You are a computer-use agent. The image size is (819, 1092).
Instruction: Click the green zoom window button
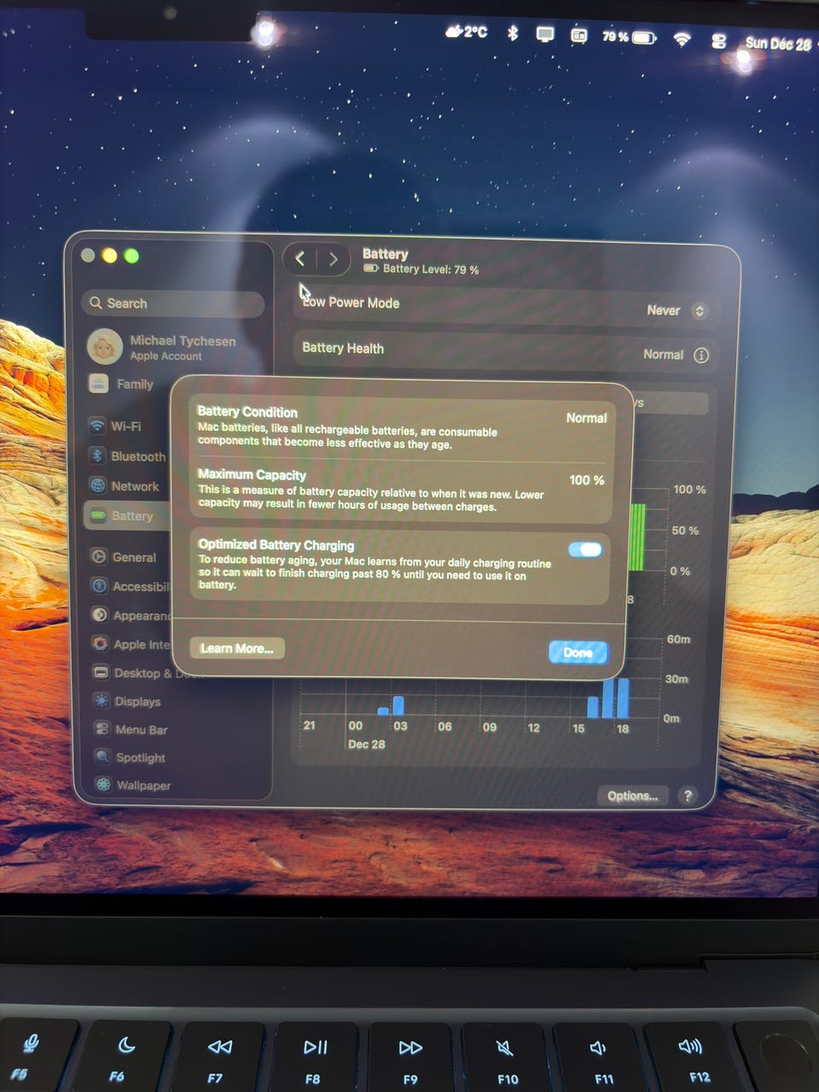[x=131, y=255]
